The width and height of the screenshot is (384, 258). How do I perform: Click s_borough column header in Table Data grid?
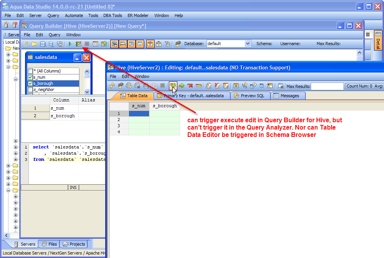pos(165,106)
